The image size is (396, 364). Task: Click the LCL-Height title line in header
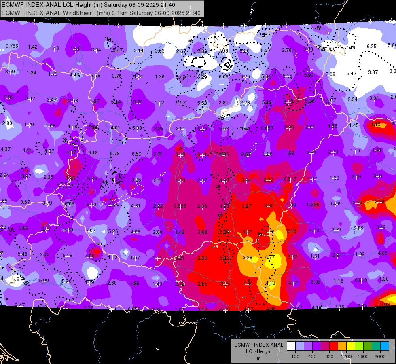click(89, 5)
